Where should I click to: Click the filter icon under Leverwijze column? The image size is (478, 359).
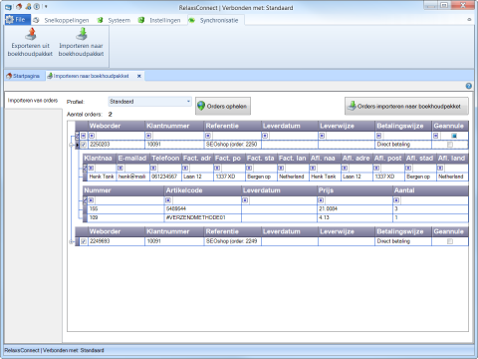coord(322,136)
